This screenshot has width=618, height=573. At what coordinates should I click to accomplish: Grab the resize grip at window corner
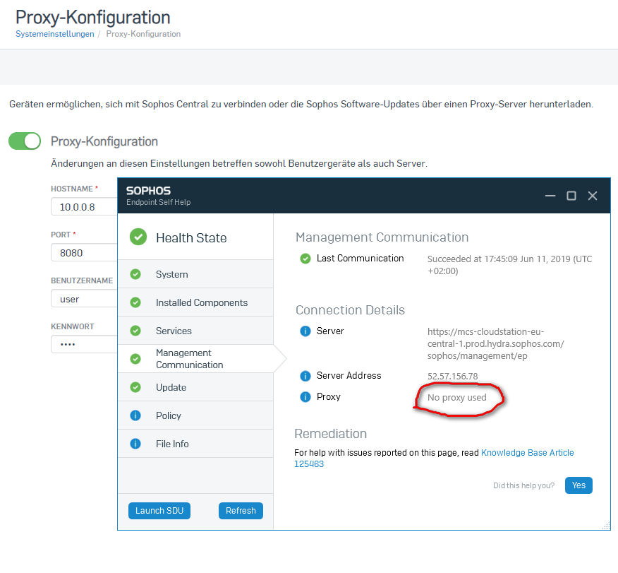(606, 526)
